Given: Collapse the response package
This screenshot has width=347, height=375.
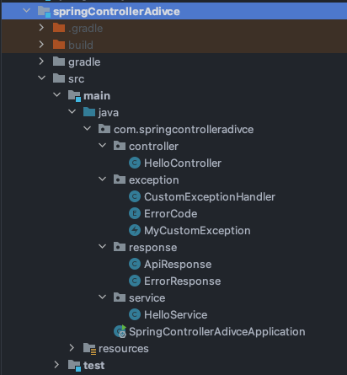Looking at the screenshot, I should (103, 246).
